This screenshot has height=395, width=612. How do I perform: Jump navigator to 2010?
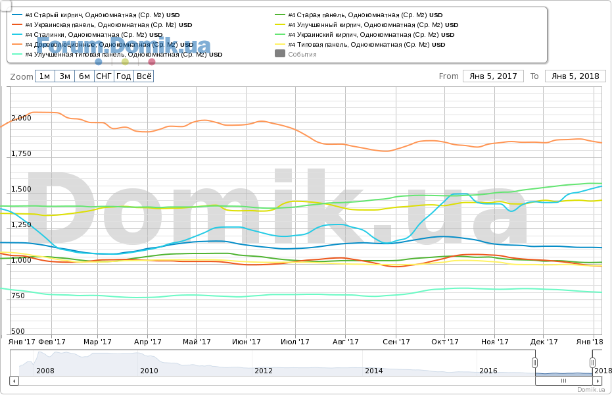(149, 371)
